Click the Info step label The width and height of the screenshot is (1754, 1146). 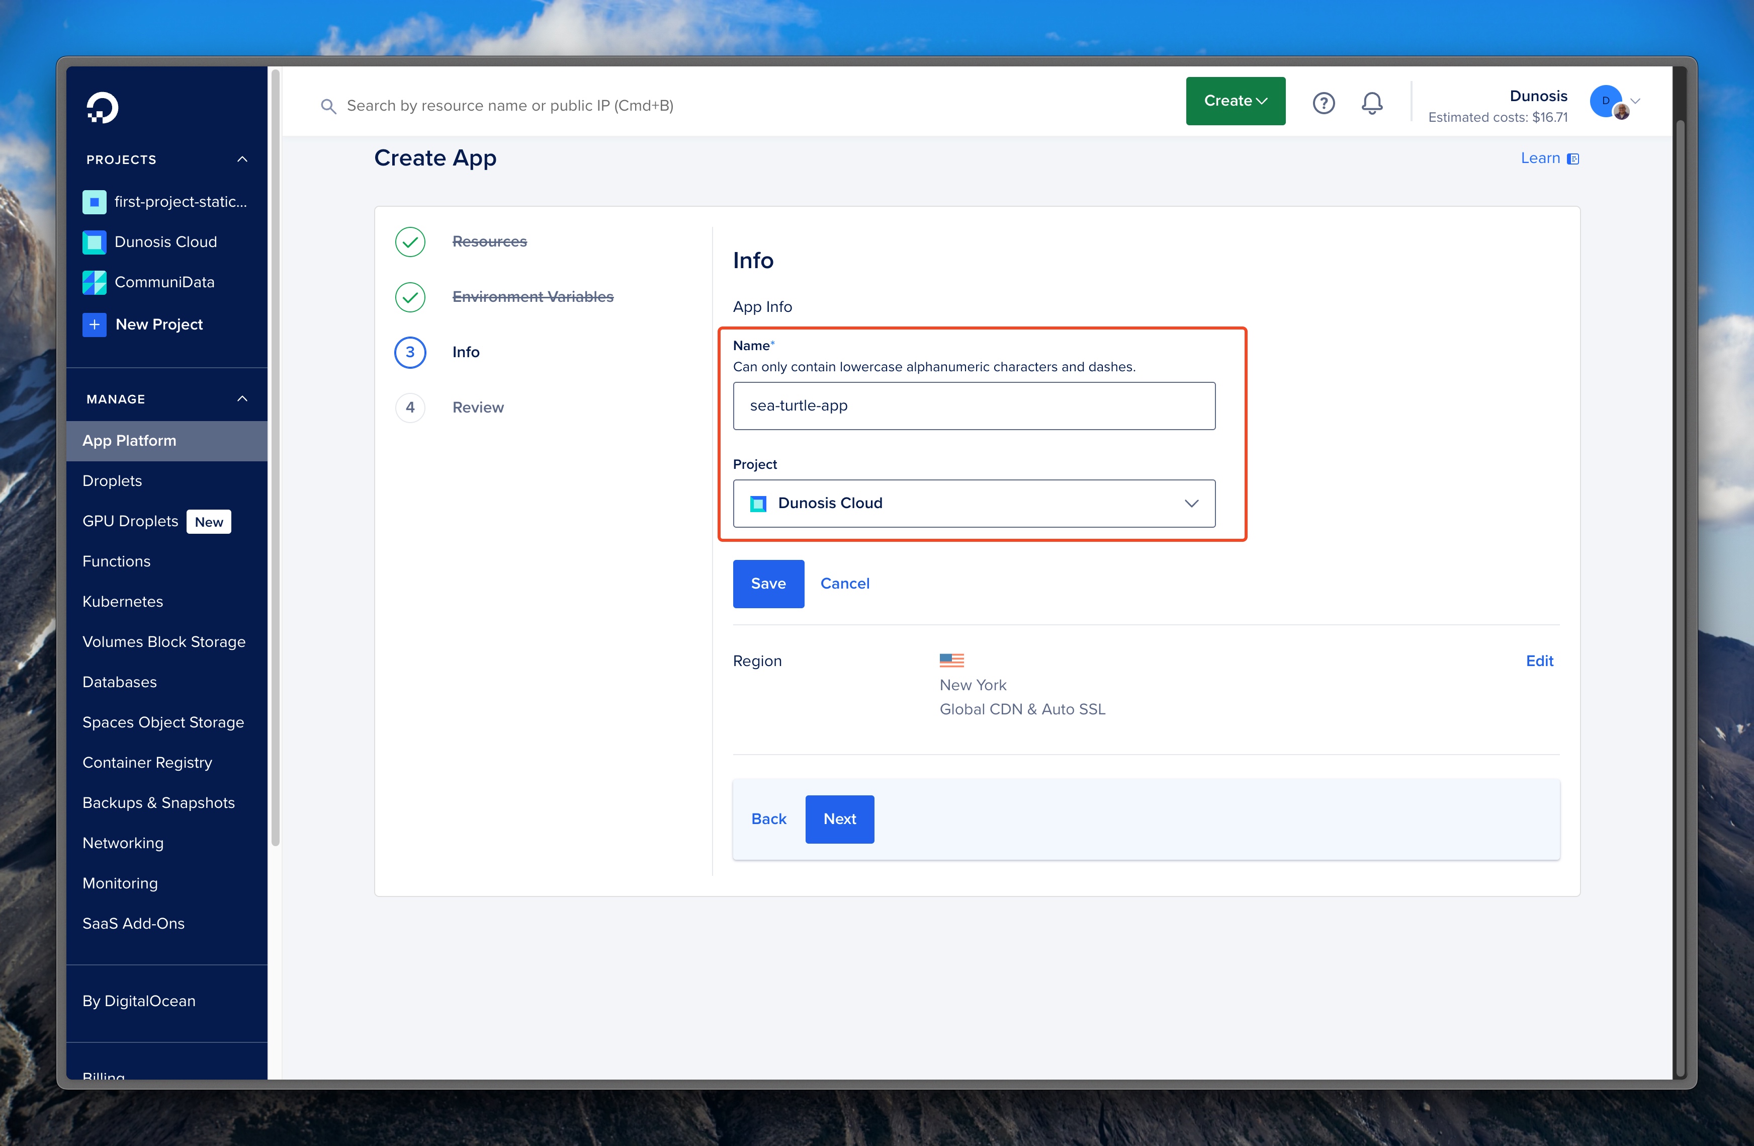pos(466,353)
